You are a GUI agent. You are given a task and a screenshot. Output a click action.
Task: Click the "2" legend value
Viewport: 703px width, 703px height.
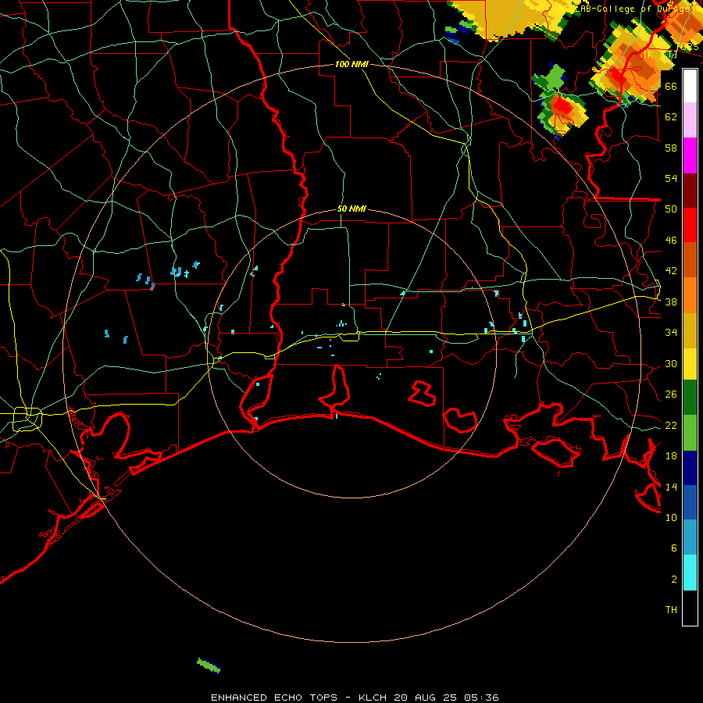pos(673,580)
